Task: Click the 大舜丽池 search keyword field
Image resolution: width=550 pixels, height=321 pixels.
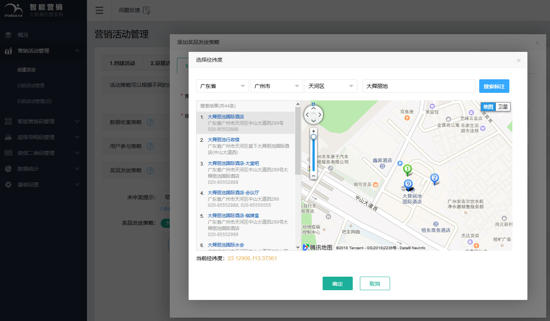Action: pos(419,86)
